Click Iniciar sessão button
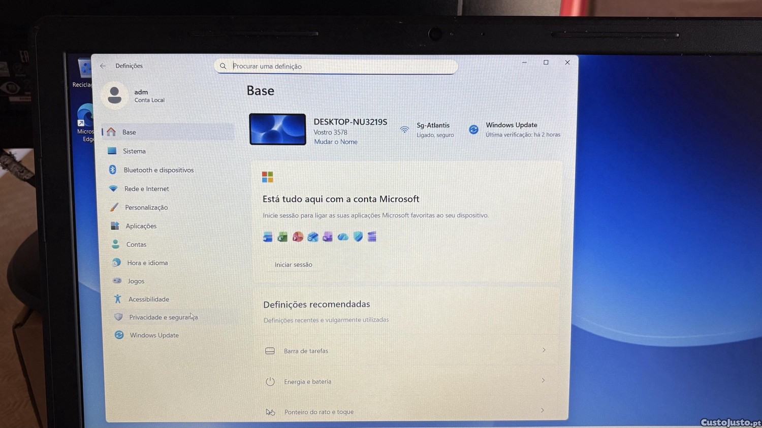The height and width of the screenshot is (428, 762). click(x=293, y=265)
